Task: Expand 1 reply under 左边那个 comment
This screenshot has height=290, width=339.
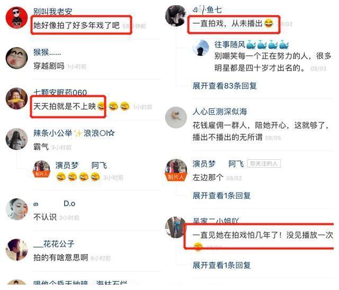Action: point(221,195)
